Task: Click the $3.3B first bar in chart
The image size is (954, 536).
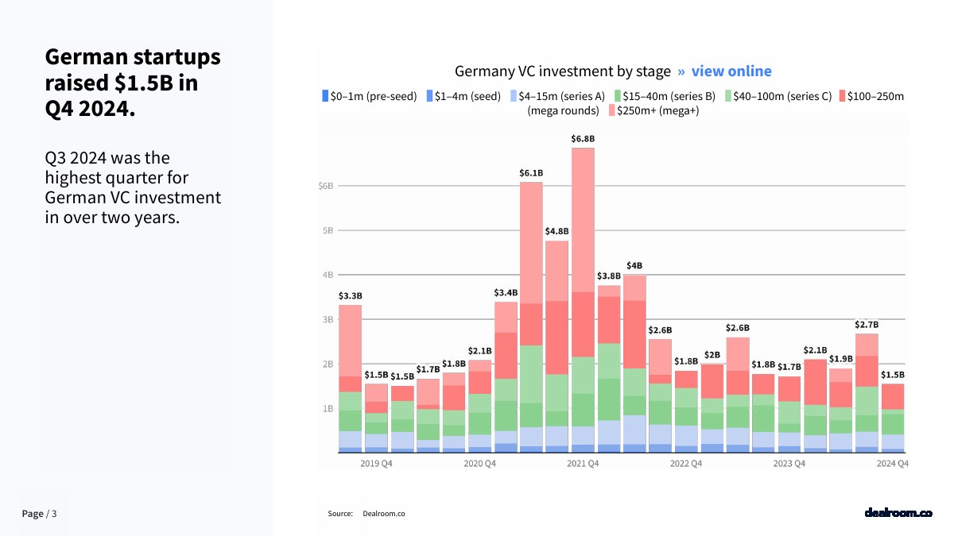Action: point(350,379)
